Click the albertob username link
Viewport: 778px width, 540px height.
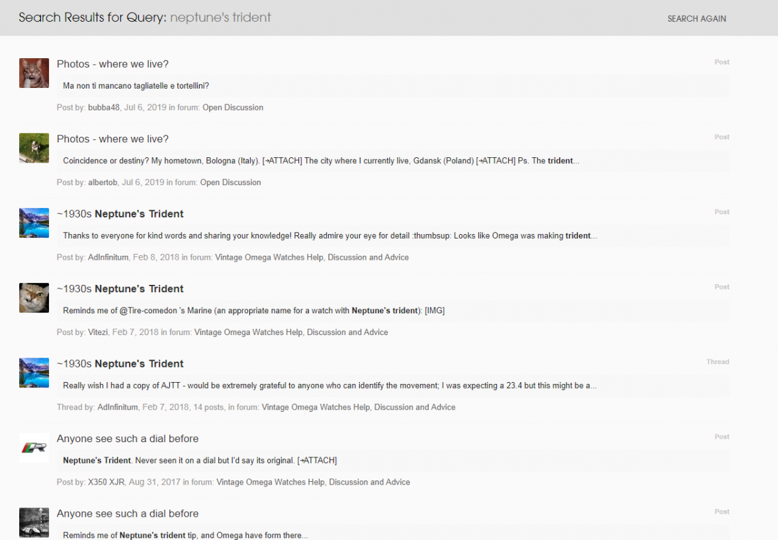coord(103,182)
